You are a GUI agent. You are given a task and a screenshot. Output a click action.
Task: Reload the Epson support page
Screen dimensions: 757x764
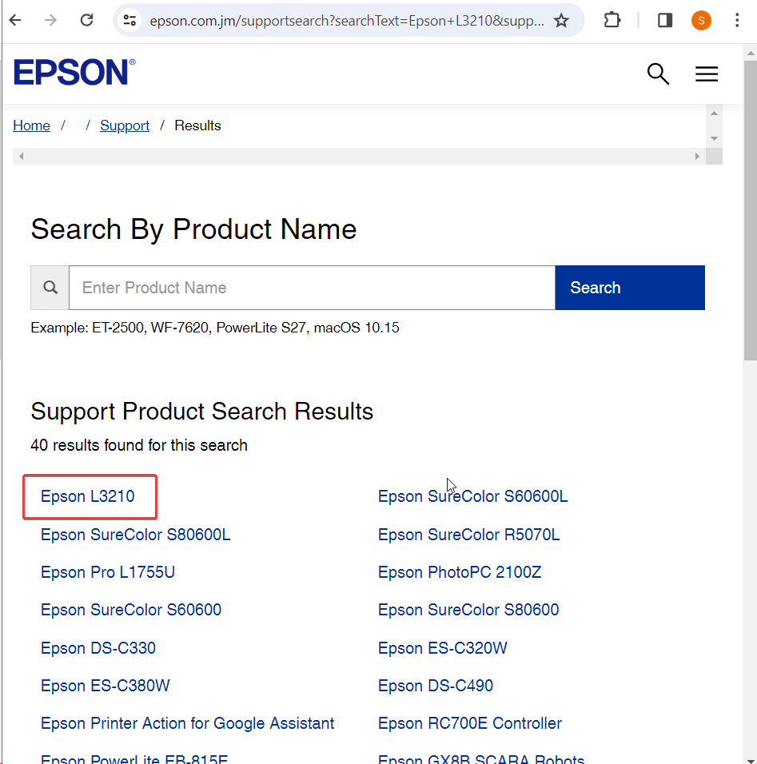coord(87,21)
